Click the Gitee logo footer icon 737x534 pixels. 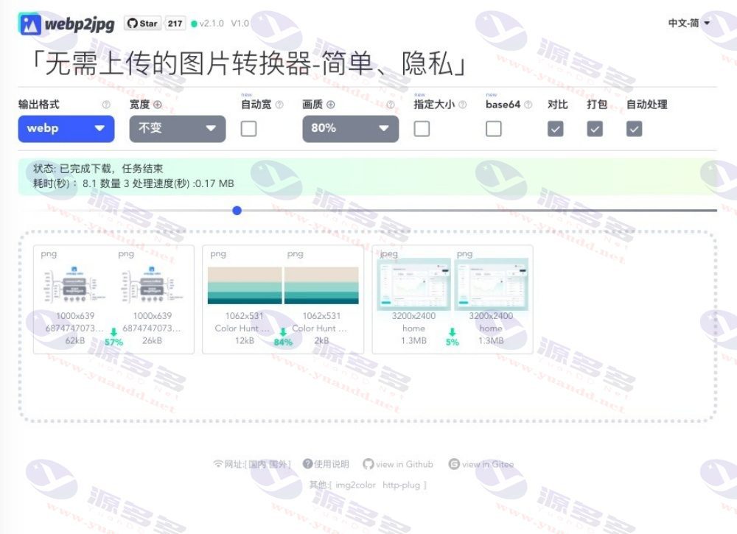click(x=454, y=464)
